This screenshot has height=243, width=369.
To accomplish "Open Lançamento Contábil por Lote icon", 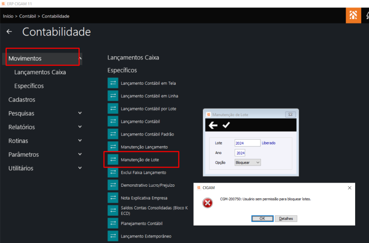I will pyautogui.click(x=113, y=108).
